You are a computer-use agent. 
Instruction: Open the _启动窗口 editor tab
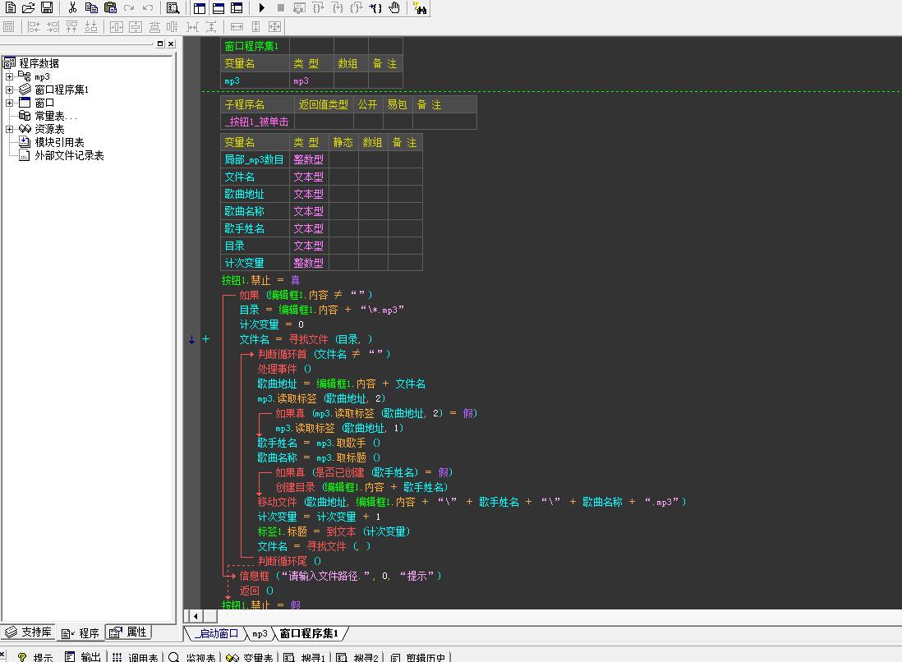click(x=216, y=633)
